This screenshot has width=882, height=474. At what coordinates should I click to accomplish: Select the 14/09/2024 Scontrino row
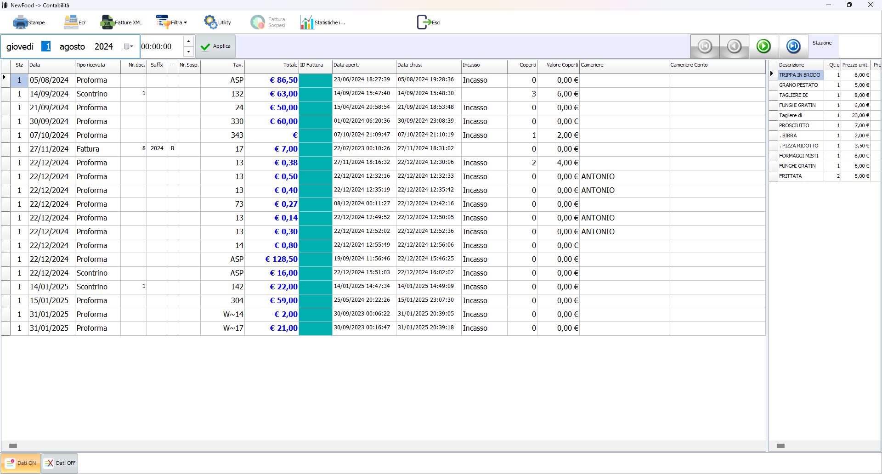(x=383, y=94)
